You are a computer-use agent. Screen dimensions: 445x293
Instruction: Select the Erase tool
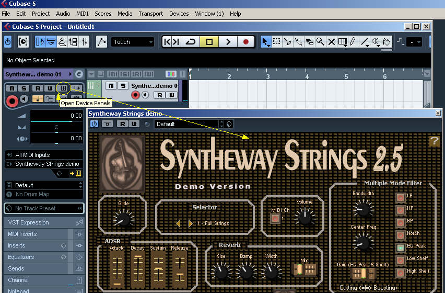point(309,42)
